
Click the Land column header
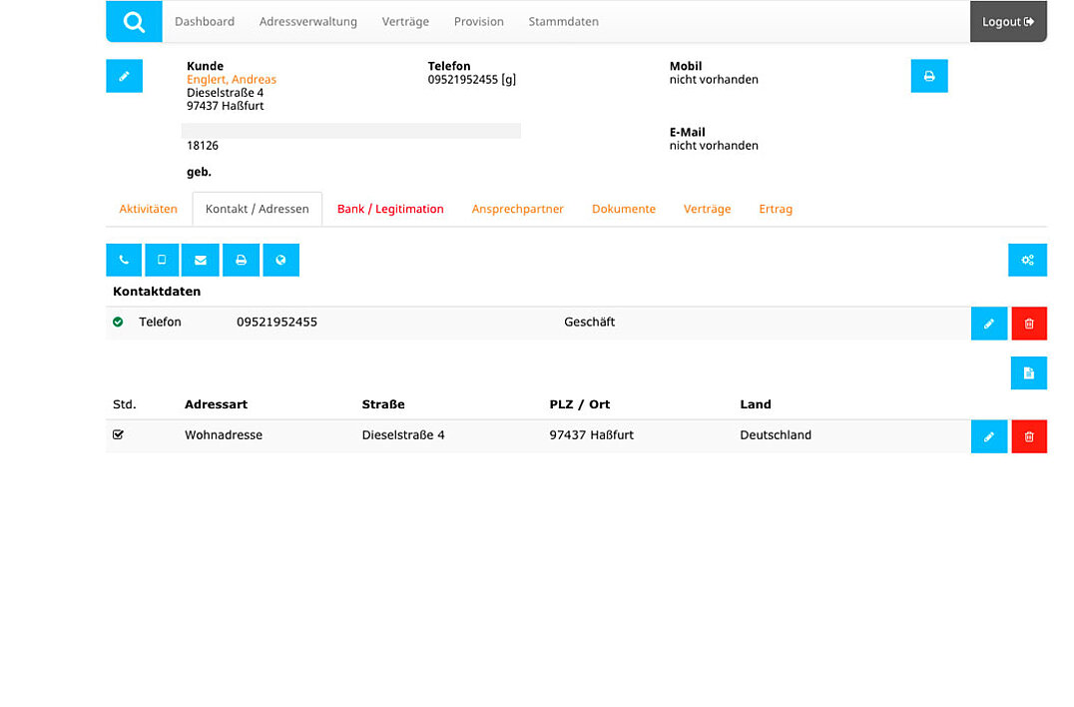click(756, 404)
